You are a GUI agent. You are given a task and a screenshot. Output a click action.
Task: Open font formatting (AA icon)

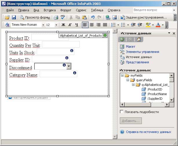click(x=7, y=25)
